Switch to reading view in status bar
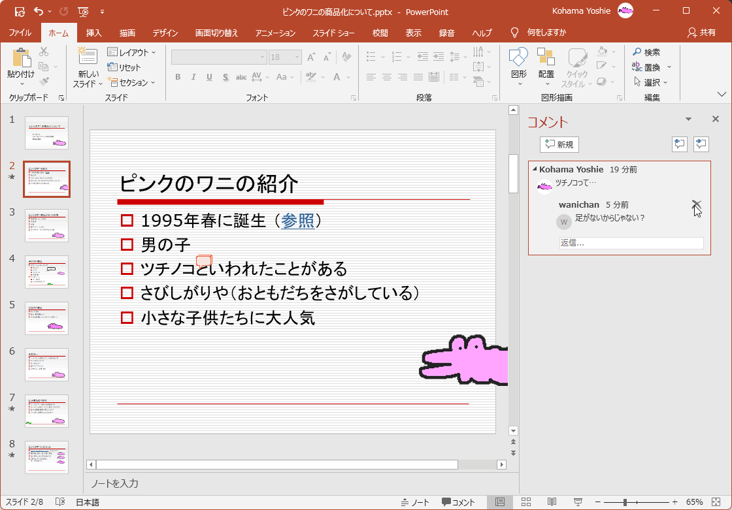 point(552,502)
